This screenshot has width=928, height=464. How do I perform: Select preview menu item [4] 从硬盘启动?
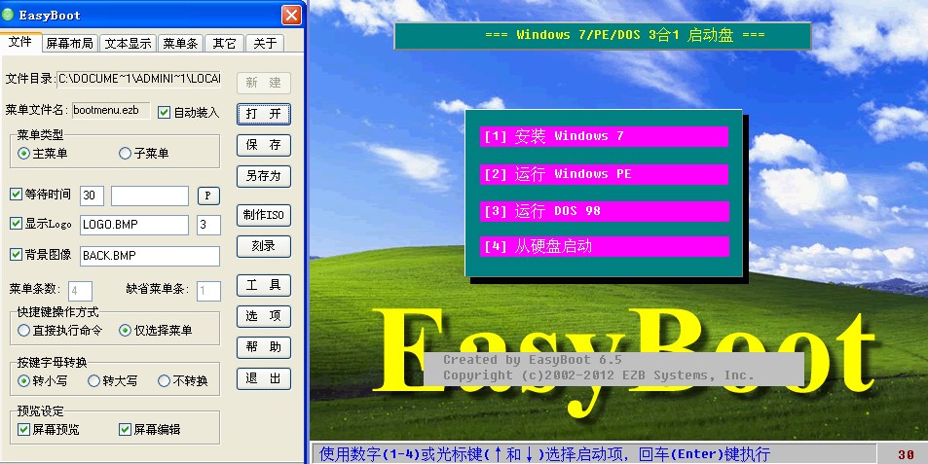pos(605,246)
